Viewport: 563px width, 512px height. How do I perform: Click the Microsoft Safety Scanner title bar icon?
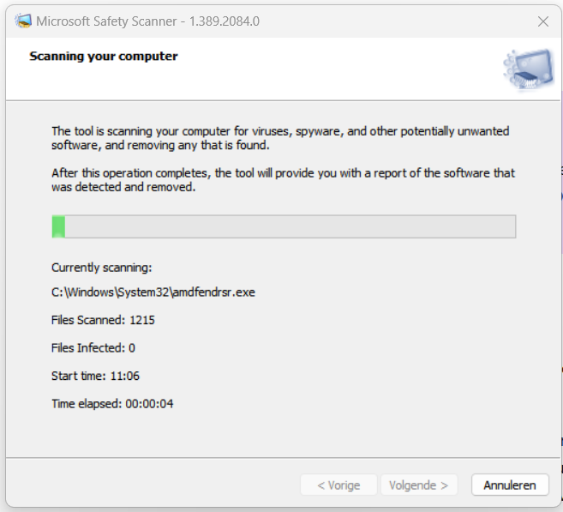(22, 21)
